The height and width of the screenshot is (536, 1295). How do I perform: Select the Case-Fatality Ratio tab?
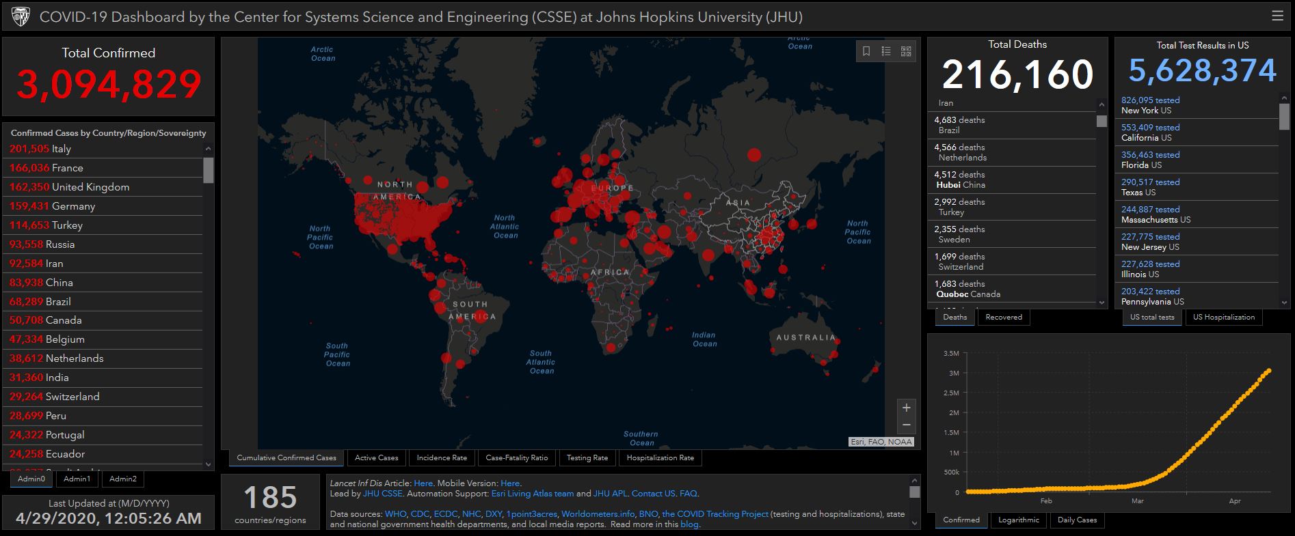pos(517,457)
